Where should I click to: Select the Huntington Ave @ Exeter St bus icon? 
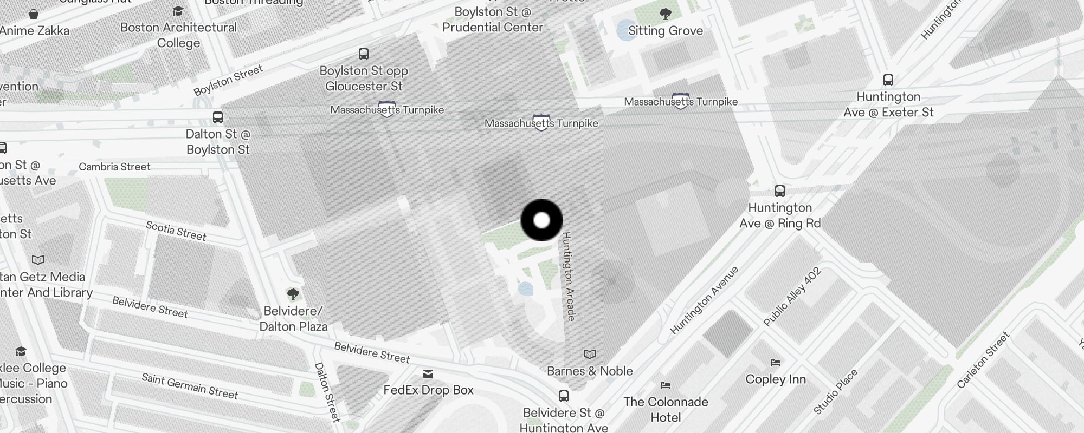pyautogui.click(x=888, y=80)
